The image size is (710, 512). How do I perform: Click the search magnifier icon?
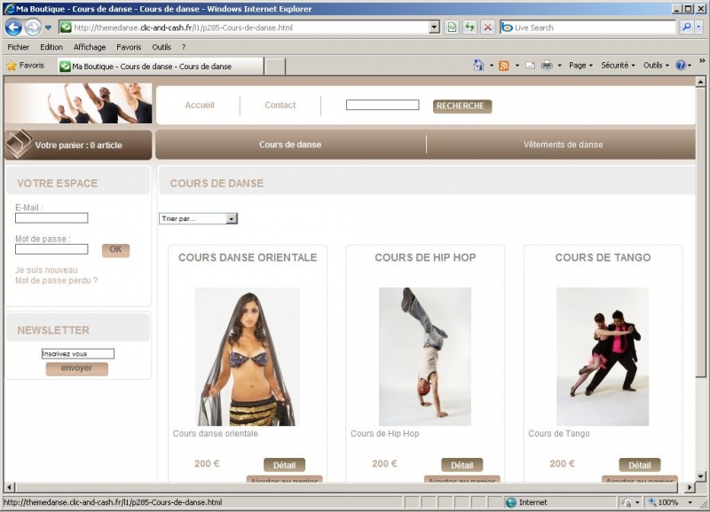(686, 28)
